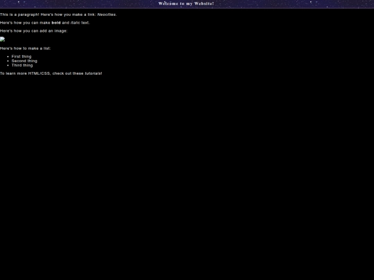Open the tutorials link
Screen dimensions: 374x280
[93, 73]
